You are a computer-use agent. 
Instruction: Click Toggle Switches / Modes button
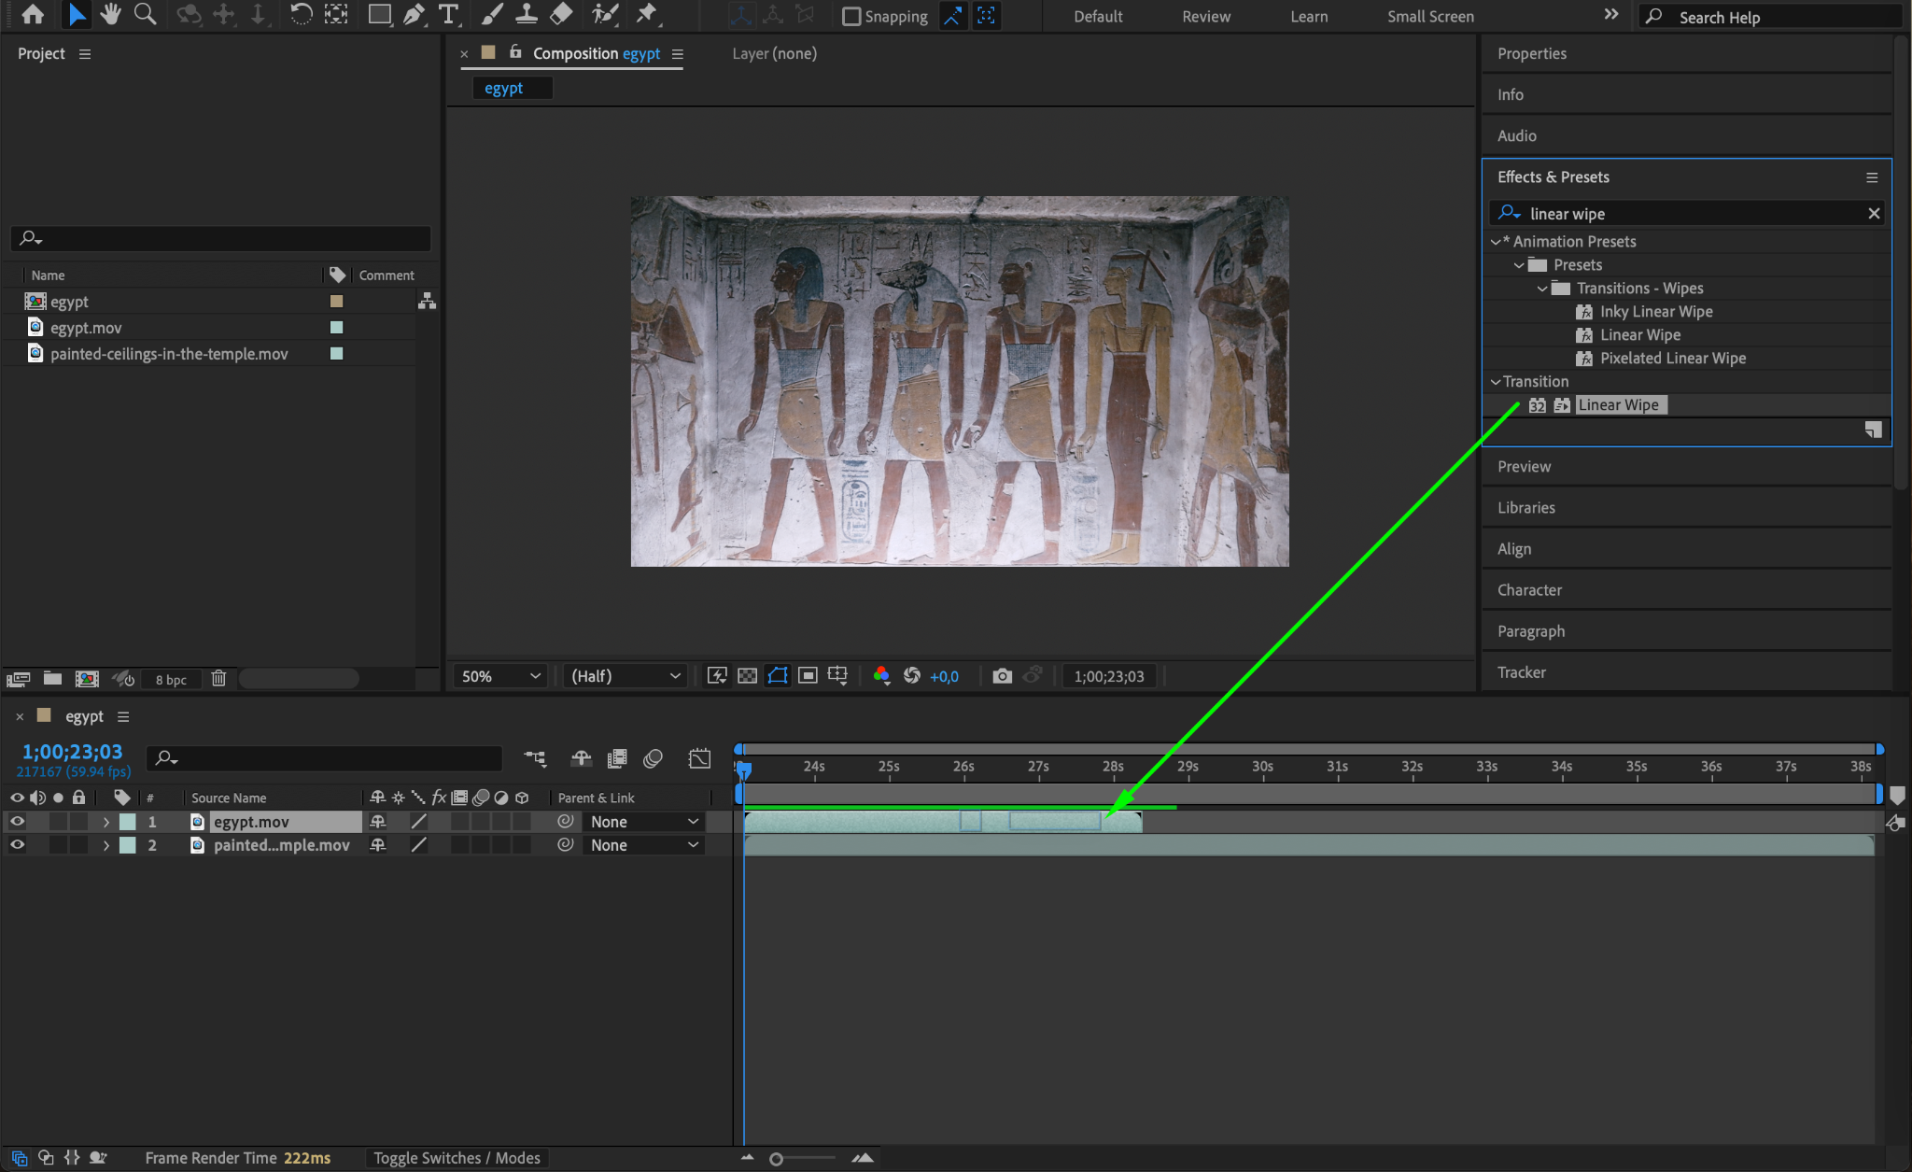tap(457, 1158)
